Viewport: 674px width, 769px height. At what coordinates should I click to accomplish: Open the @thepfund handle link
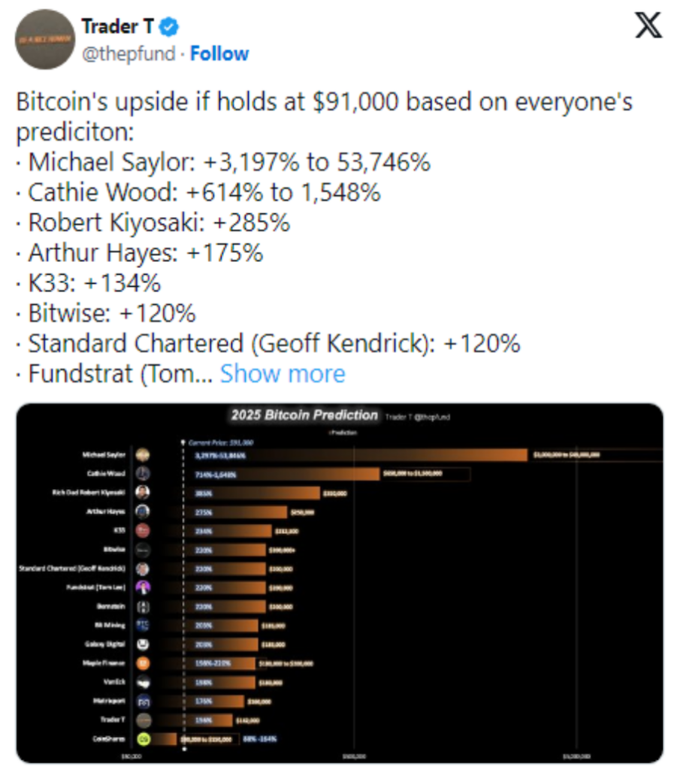tap(128, 53)
